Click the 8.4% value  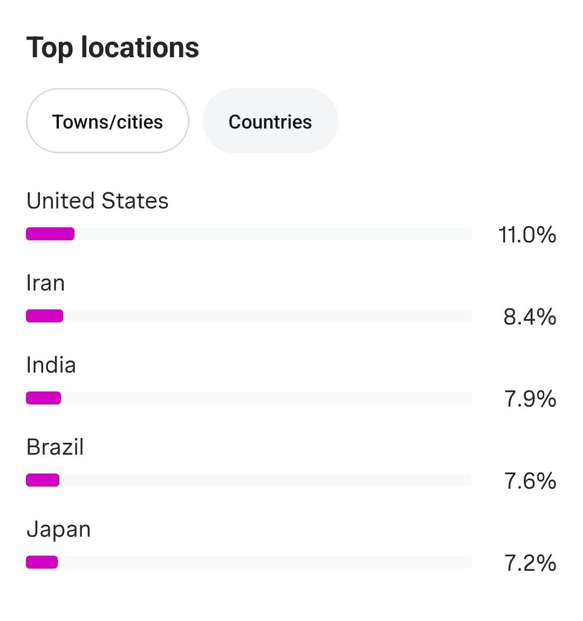click(x=530, y=317)
